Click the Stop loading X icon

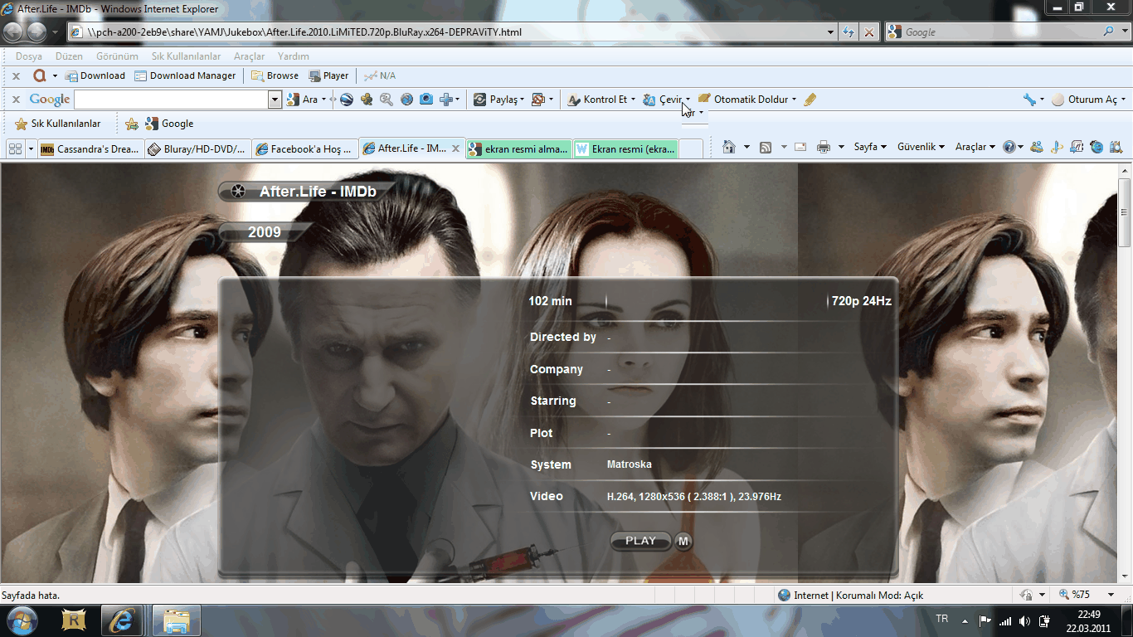point(868,32)
